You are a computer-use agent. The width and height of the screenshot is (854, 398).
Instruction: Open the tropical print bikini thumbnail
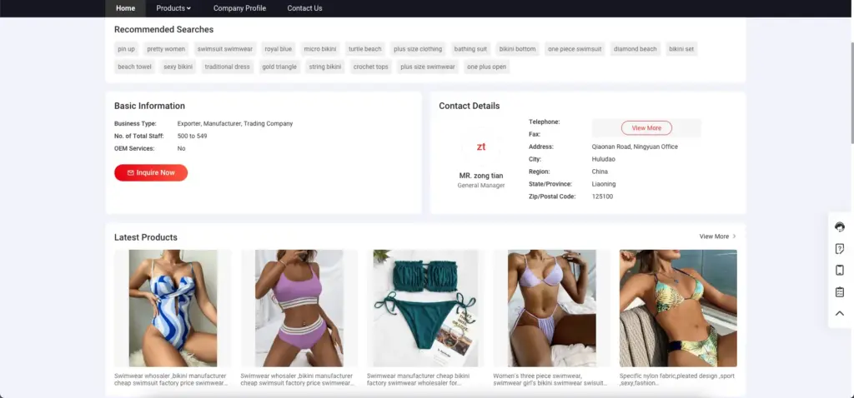(x=678, y=308)
